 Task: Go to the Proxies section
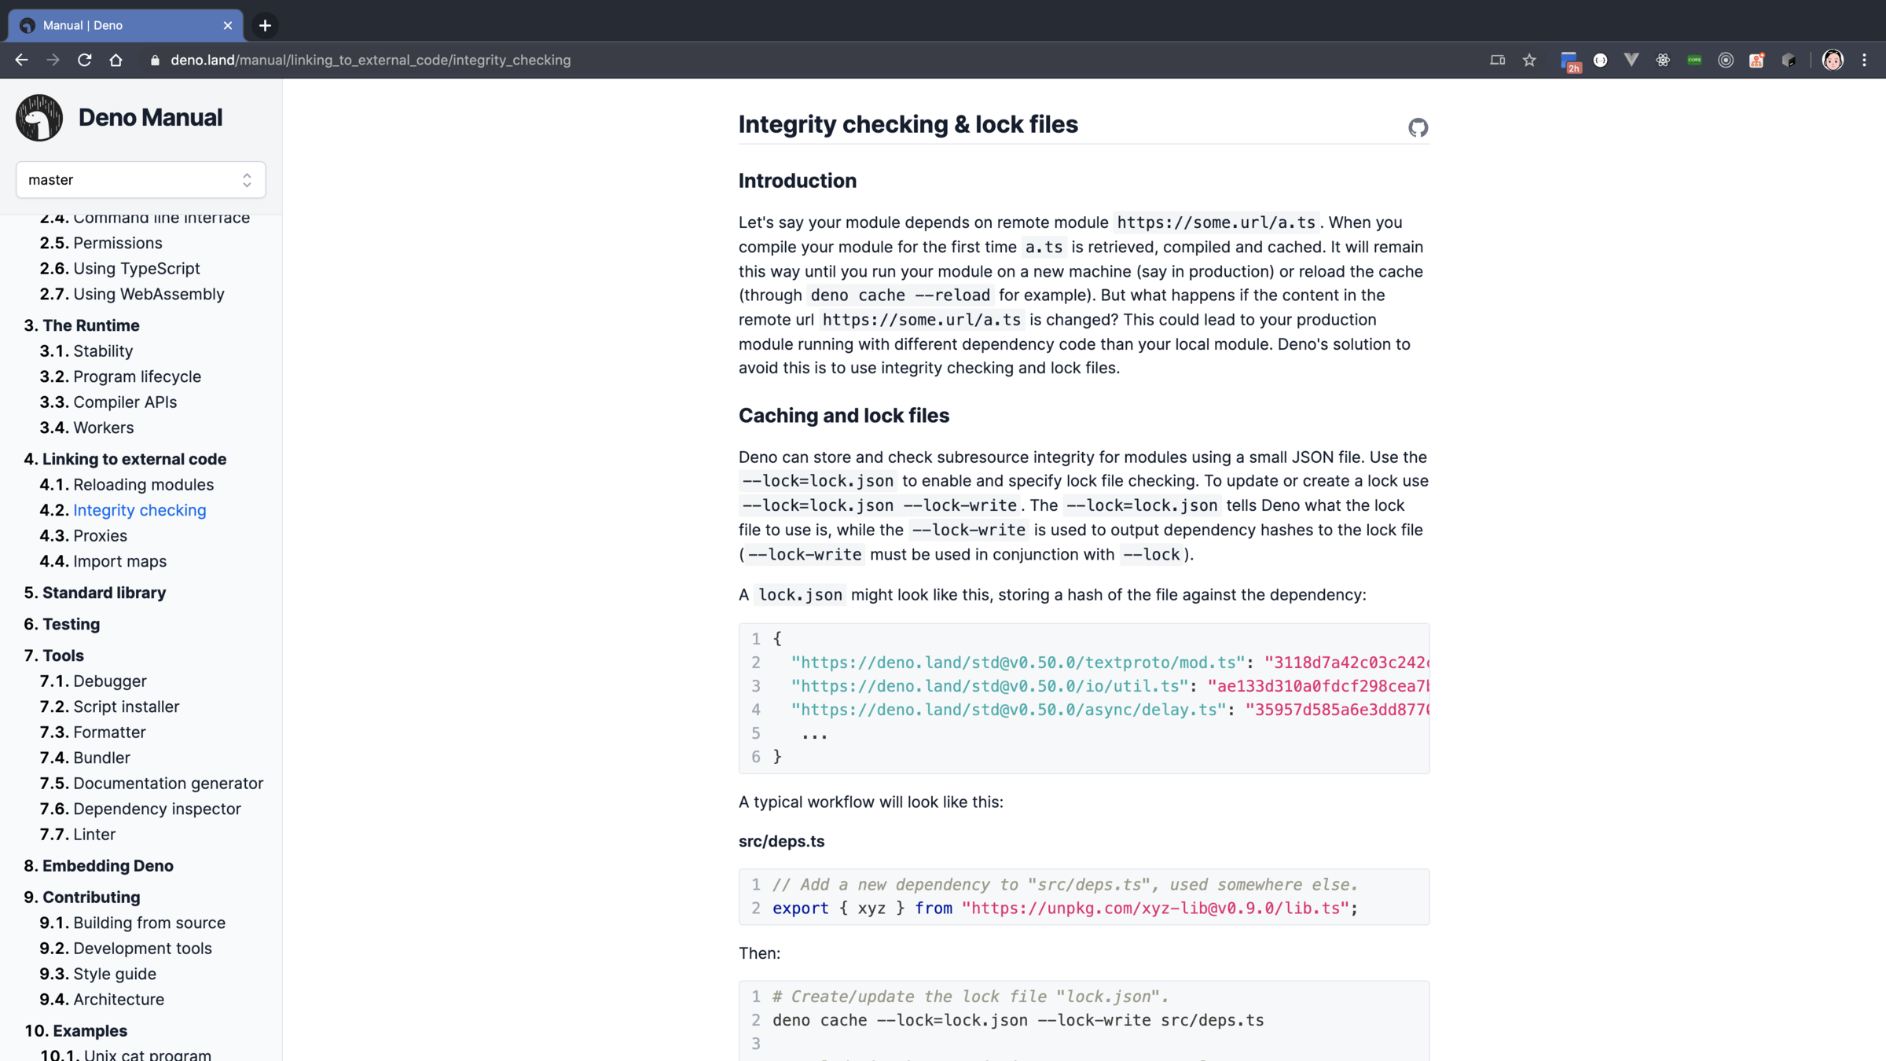coord(100,536)
